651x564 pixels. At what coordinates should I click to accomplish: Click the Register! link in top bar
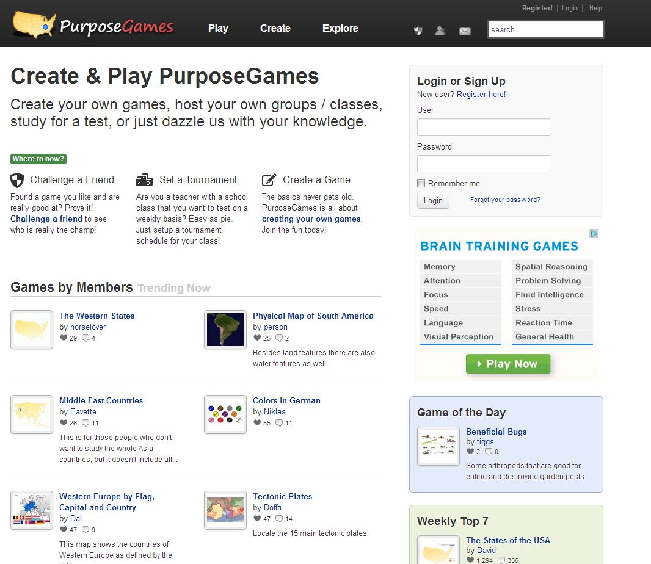pos(537,8)
